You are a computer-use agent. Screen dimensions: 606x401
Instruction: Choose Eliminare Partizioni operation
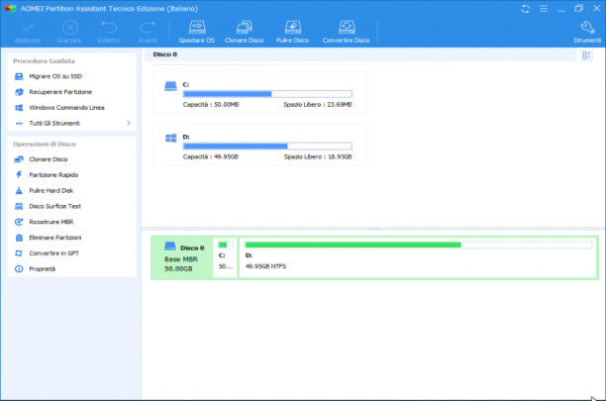coord(55,238)
